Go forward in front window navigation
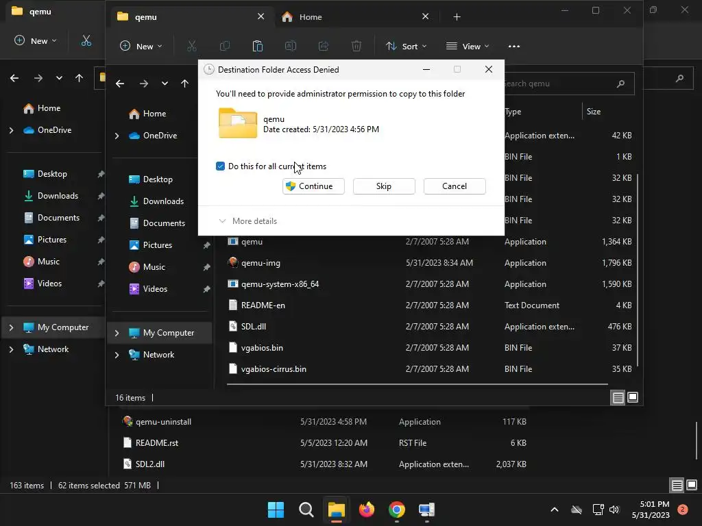702x526 pixels. [x=144, y=84]
